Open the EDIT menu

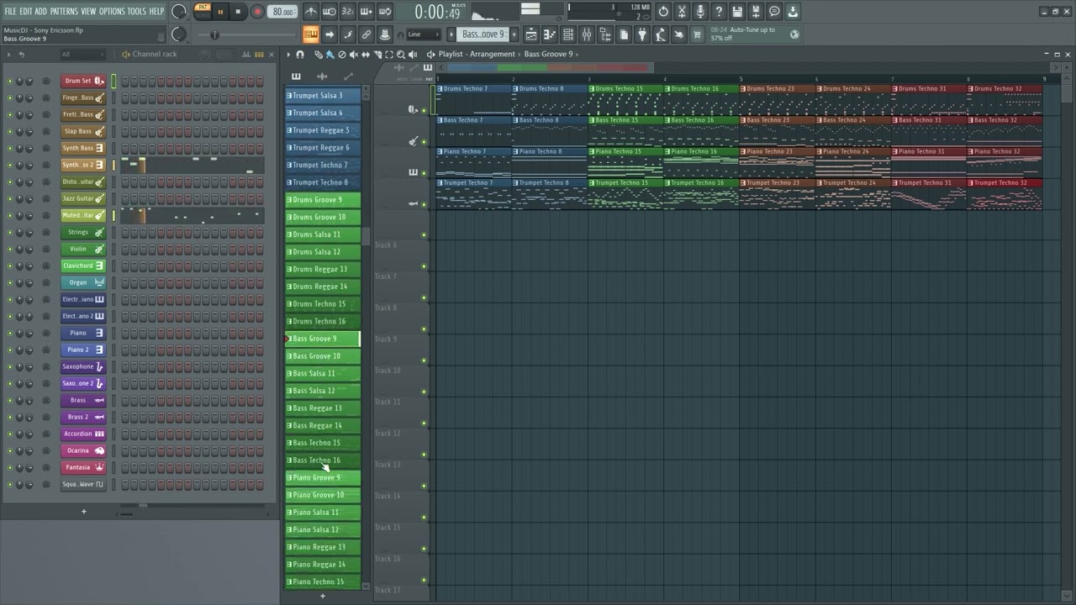coord(26,11)
